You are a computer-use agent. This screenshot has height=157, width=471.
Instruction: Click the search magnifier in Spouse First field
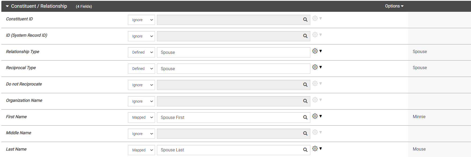(x=305, y=117)
